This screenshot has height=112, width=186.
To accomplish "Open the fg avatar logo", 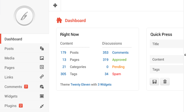I will point(24,16).
